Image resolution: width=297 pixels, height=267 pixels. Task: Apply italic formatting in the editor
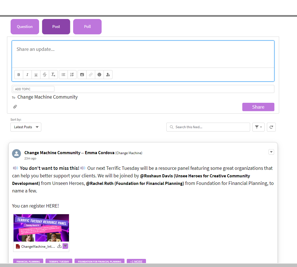click(x=27, y=75)
